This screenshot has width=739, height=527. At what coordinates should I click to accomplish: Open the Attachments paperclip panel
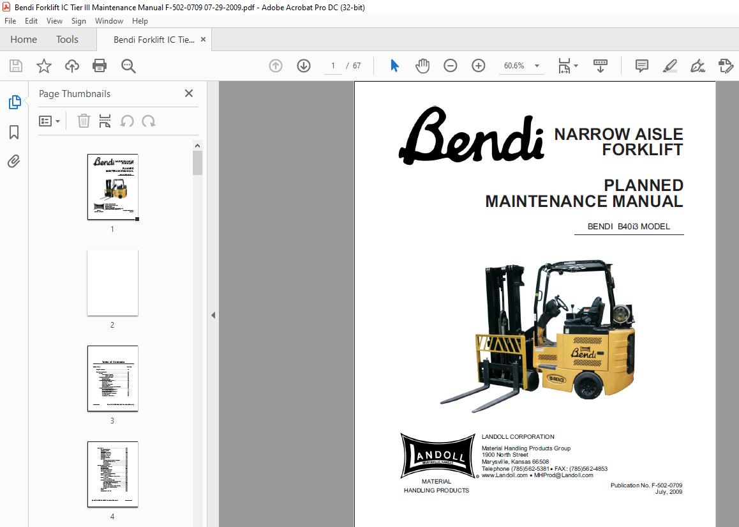[14, 162]
